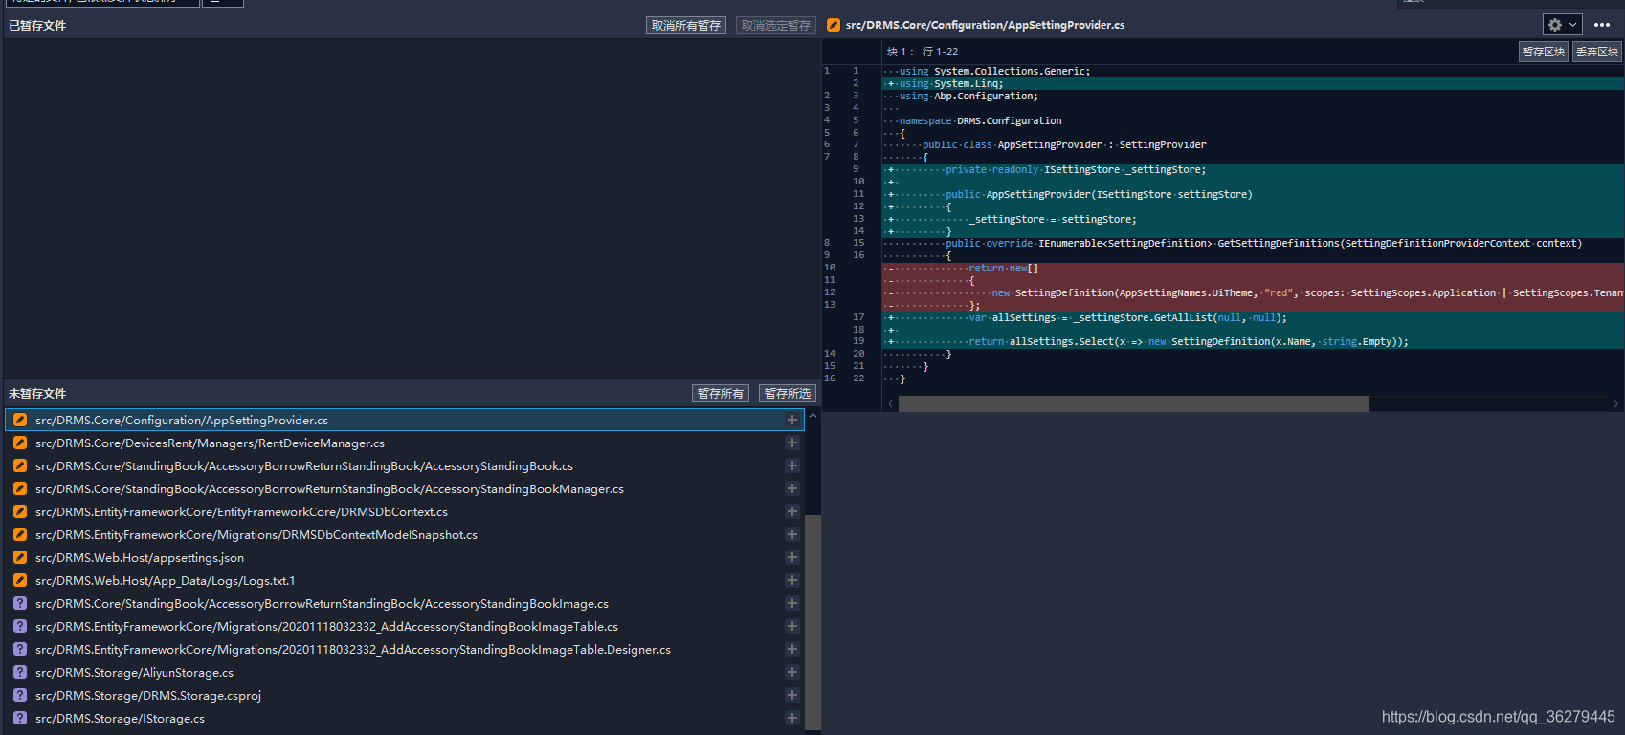This screenshot has width=1625, height=735.
Task: Select src/DRMS.Storage/DRMS.Storage.csproj file row
Action: [405, 695]
